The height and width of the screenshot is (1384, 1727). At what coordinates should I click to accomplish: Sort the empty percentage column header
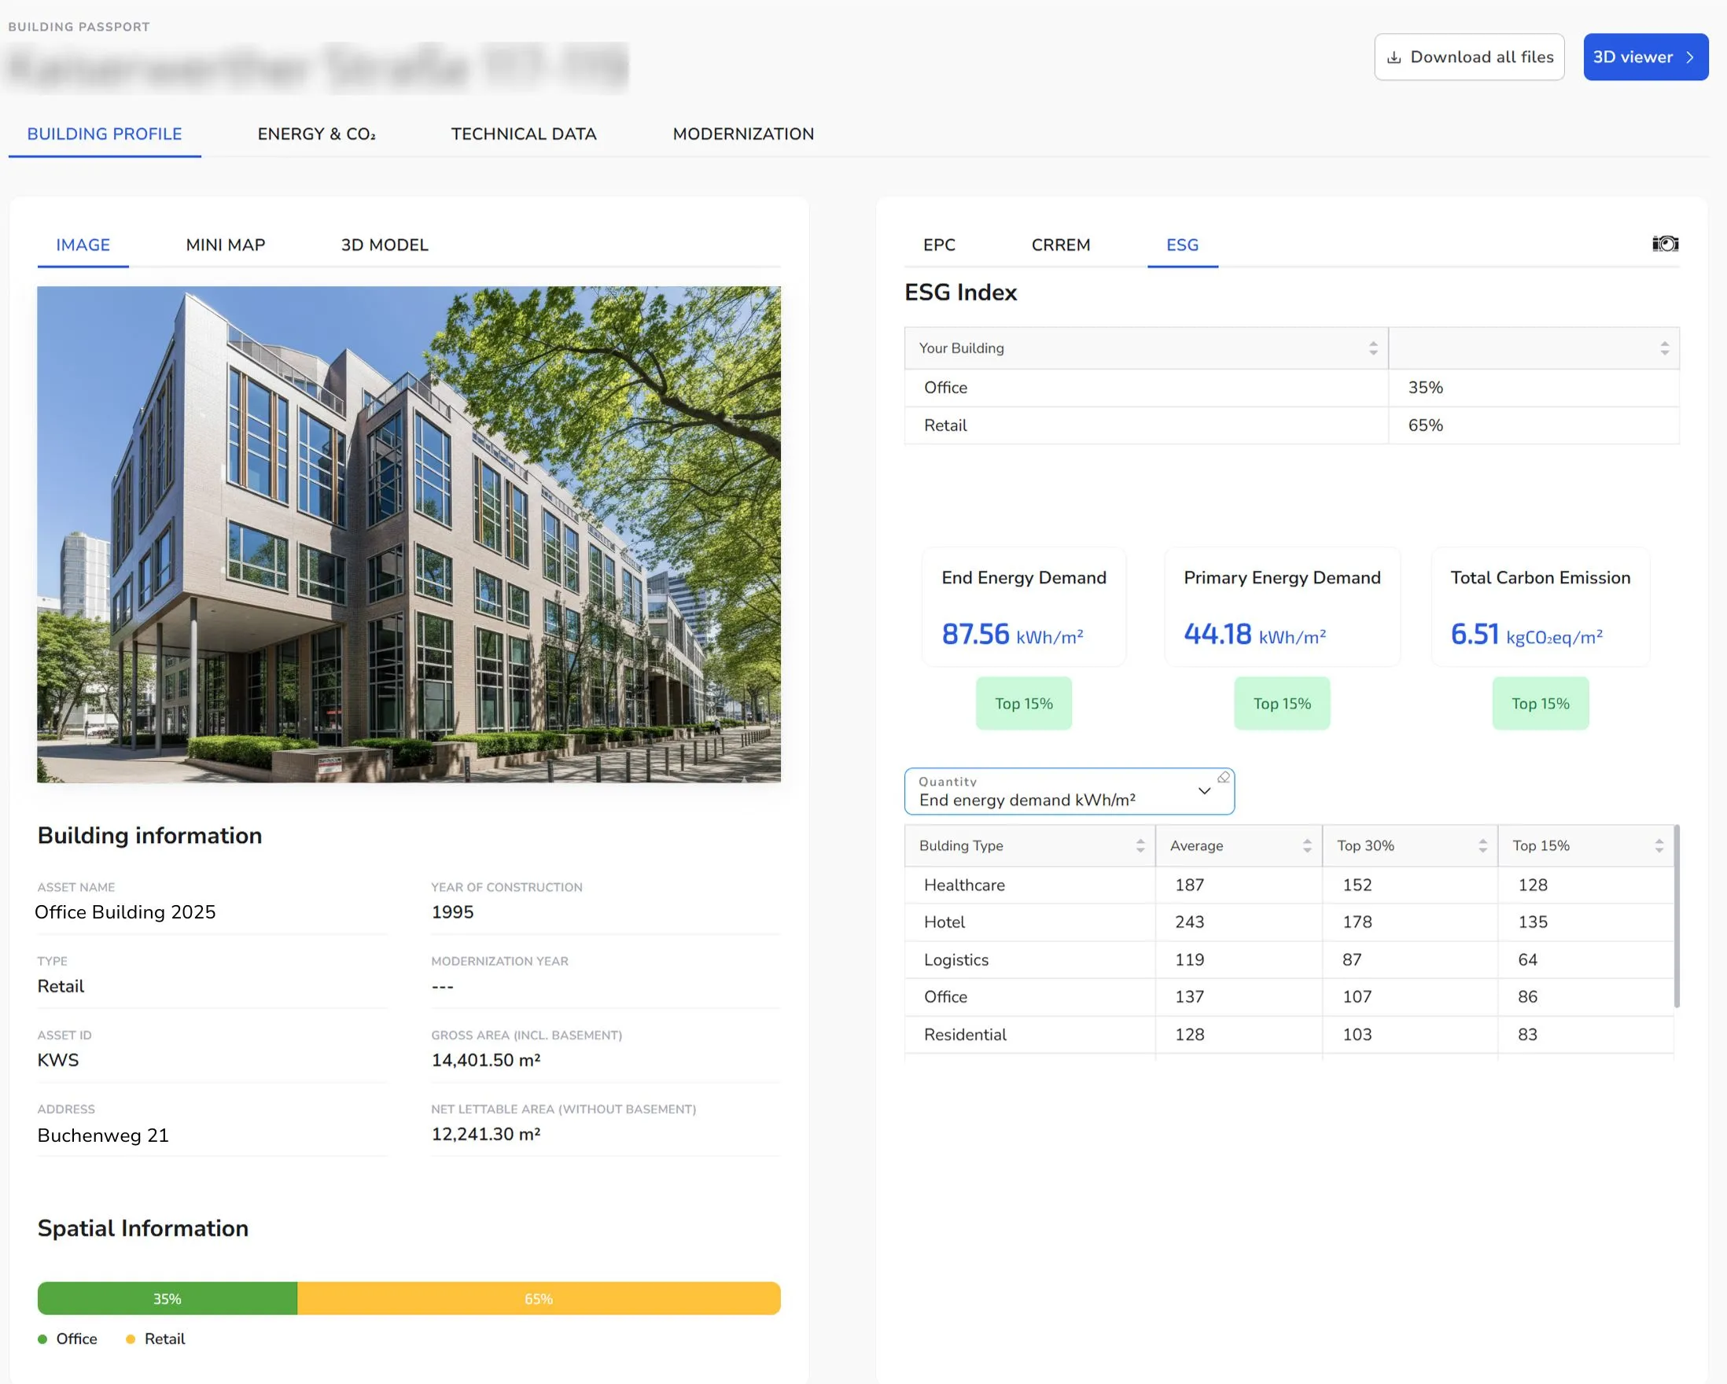pyautogui.click(x=1664, y=348)
